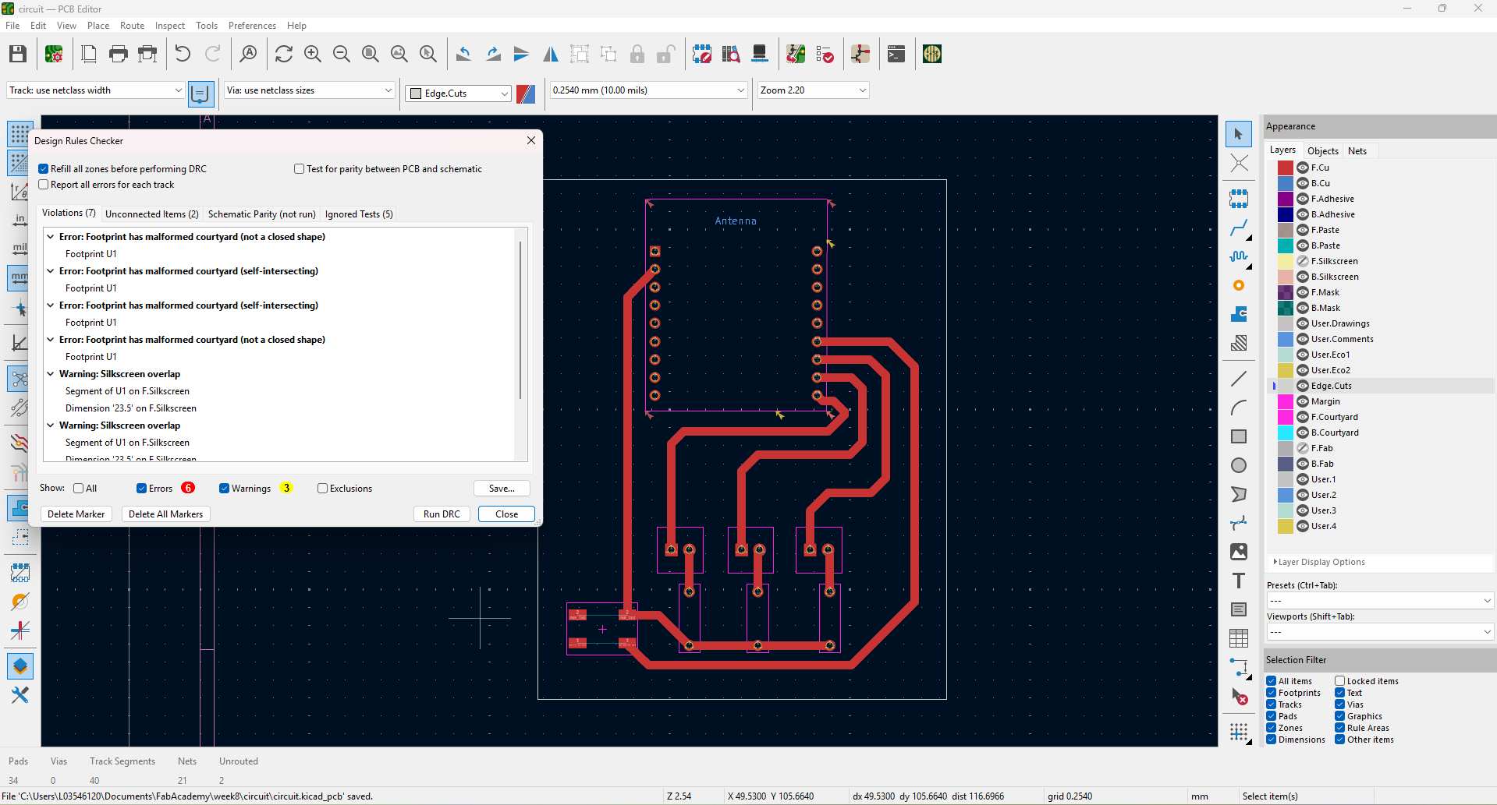Image resolution: width=1497 pixels, height=805 pixels.
Task: Click the F.Courtyard layer color swatch
Action: [1285, 417]
